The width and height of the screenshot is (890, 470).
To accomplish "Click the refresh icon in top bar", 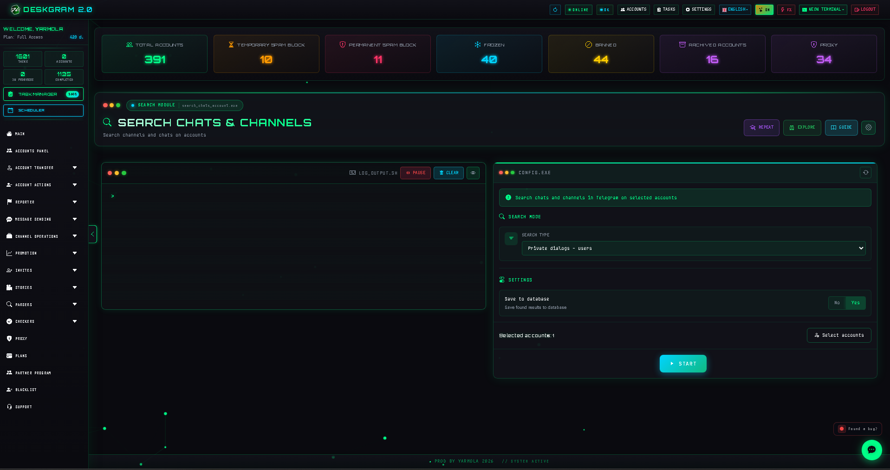I will [x=555, y=9].
